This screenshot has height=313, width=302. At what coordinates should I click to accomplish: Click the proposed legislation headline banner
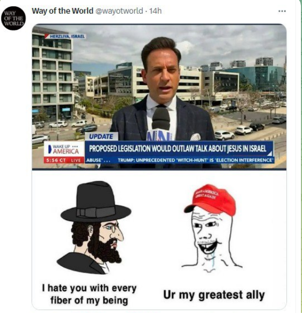click(179, 149)
